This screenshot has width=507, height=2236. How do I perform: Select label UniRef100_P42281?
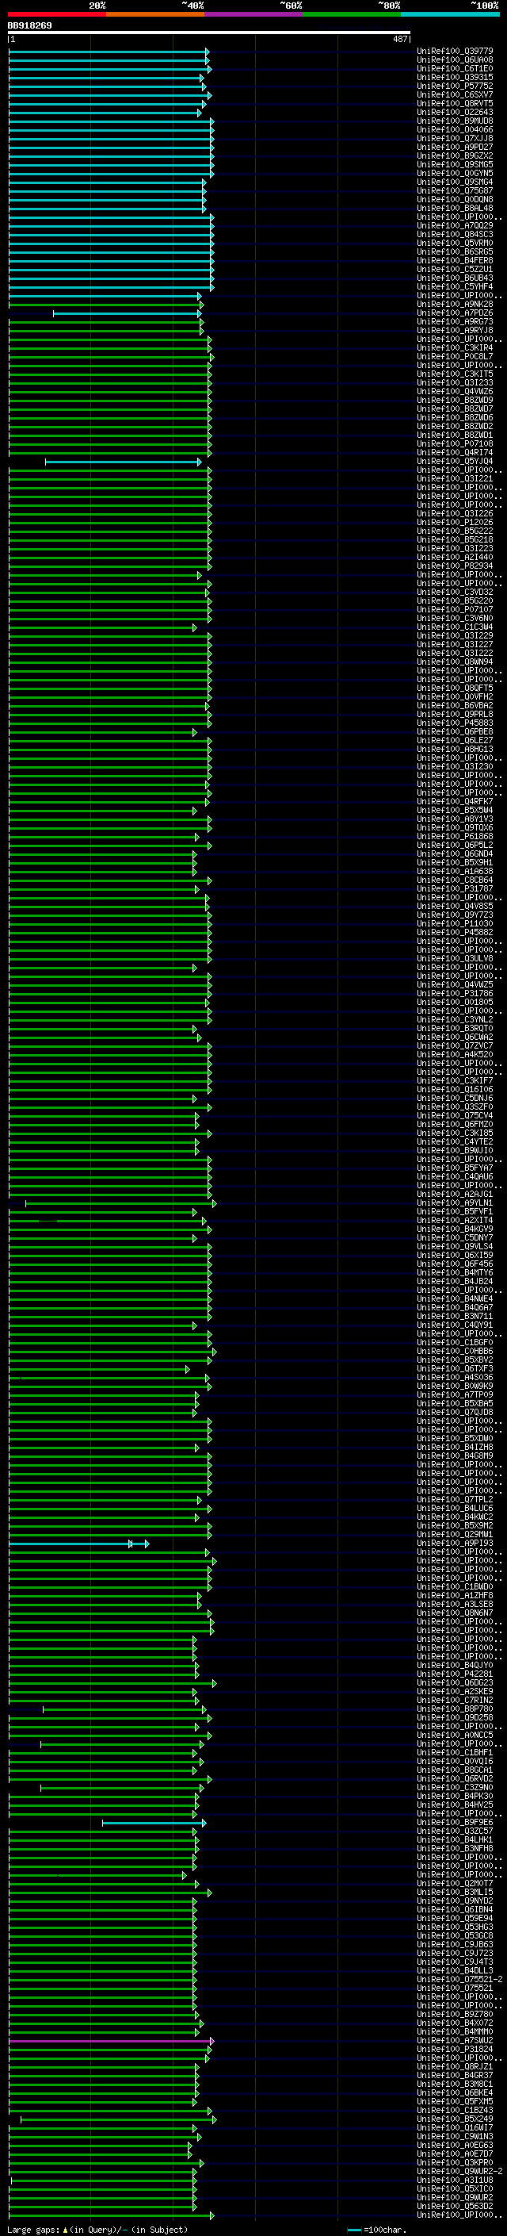(455, 1674)
